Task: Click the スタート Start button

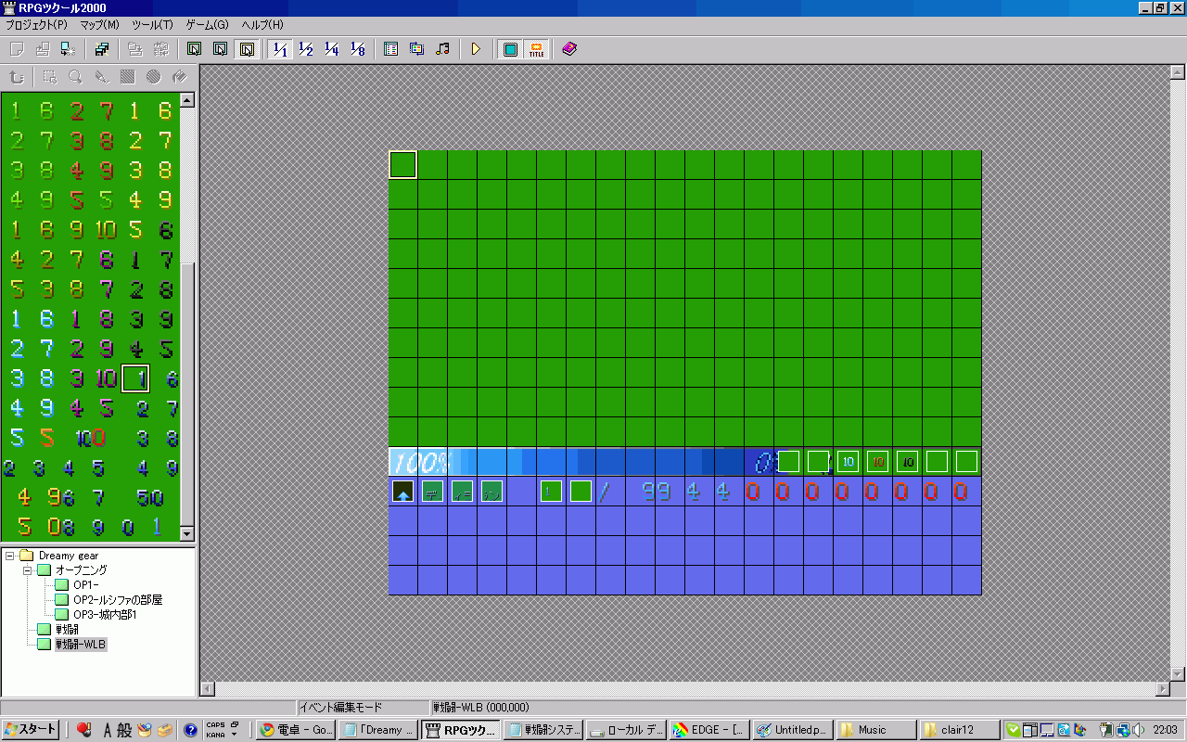Action: click(31, 730)
